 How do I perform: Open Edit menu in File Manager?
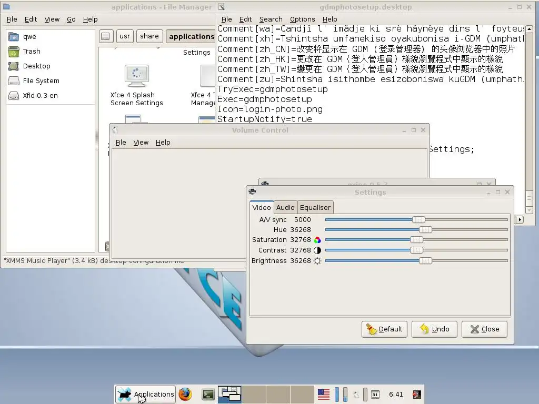click(x=31, y=19)
